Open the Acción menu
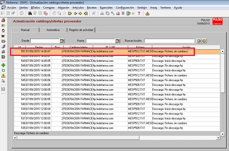Viewport: 229px width, 151px height. (x=11, y=8)
